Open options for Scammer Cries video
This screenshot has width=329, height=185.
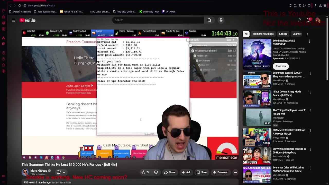(310, 168)
